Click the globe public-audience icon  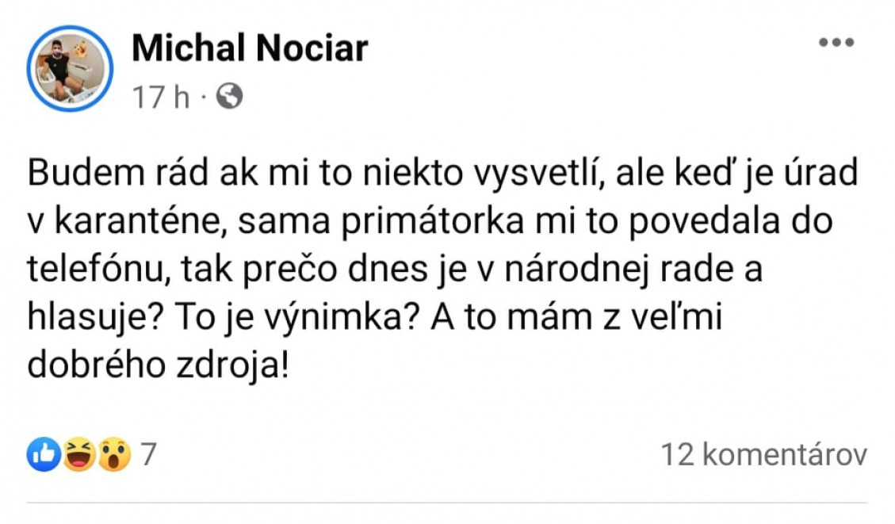tap(229, 96)
